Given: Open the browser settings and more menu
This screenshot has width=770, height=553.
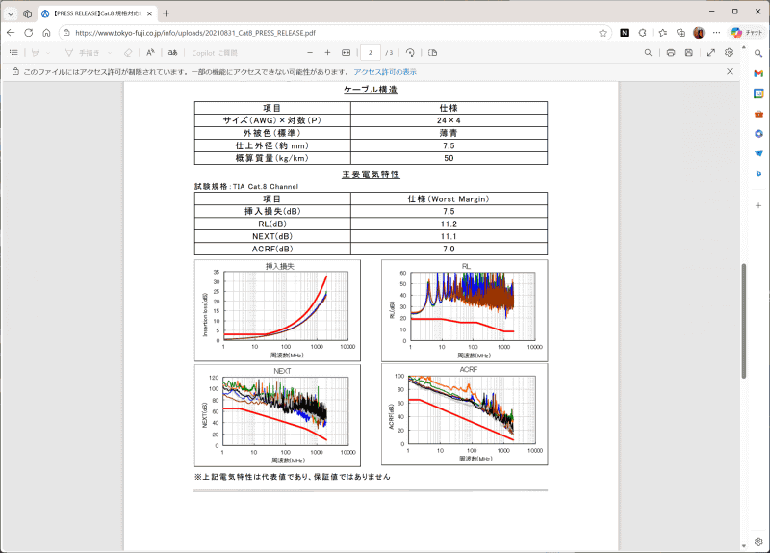Looking at the screenshot, I should point(716,33).
